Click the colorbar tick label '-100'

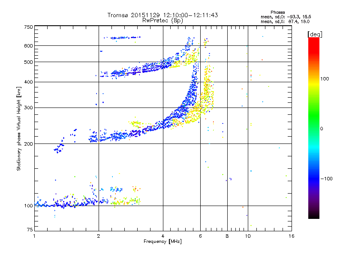(x=326, y=179)
